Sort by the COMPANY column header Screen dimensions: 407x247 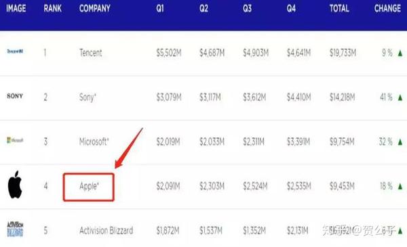[x=95, y=8]
